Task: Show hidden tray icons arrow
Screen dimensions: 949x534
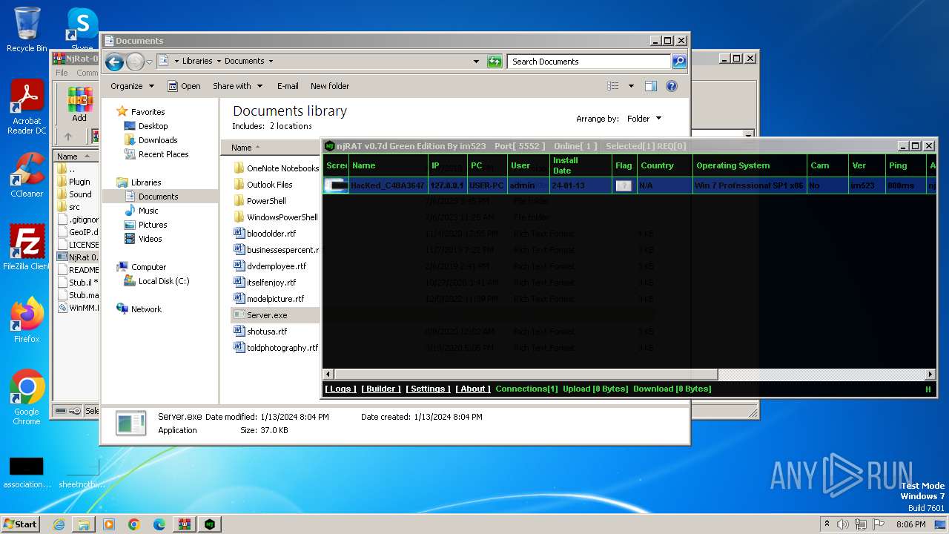Action: click(827, 524)
